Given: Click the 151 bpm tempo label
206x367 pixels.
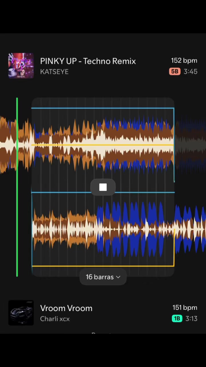Looking at the screenshot, I should pyautogui.click(x=185, y=308).
